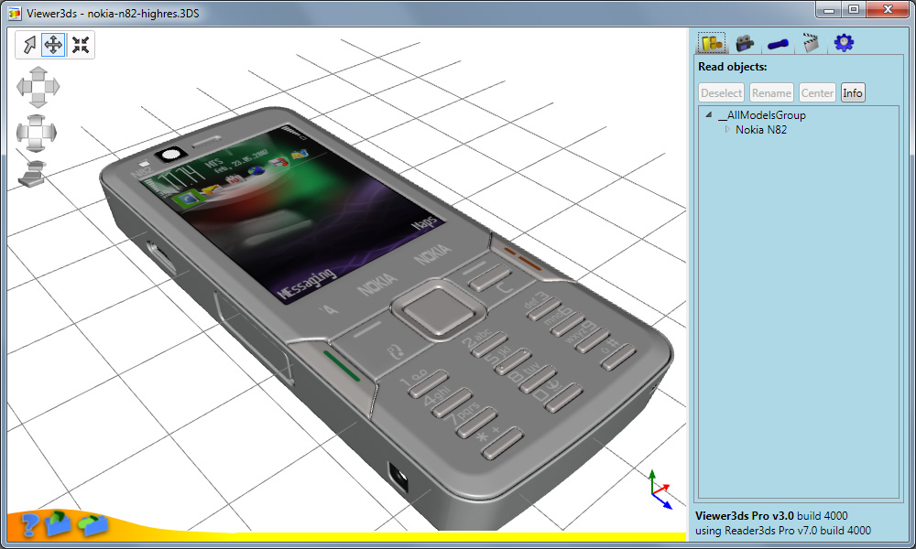Select the arrow pointer selection tool

tap(28, 45)
